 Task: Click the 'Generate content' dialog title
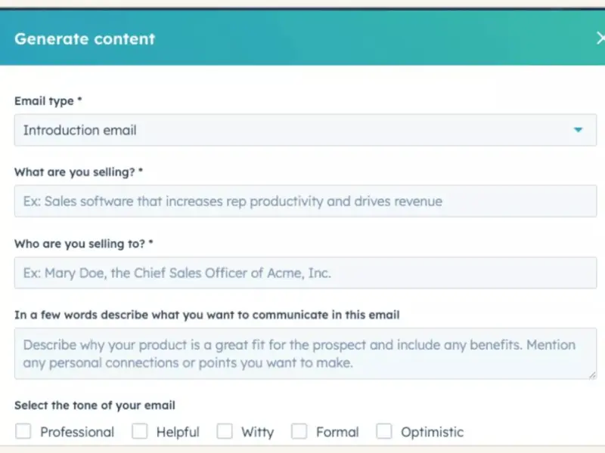point(85,39)
